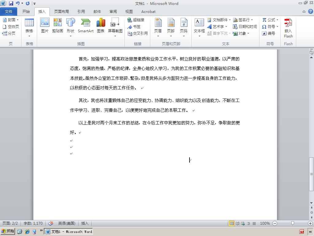The image size is (314, 236).
Task: Add a Header (页眉)
Action: 158,27
